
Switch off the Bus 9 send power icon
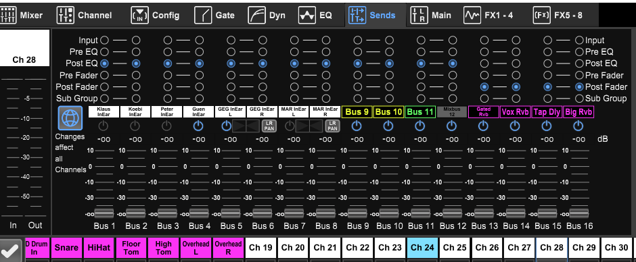tap(357, 126)
